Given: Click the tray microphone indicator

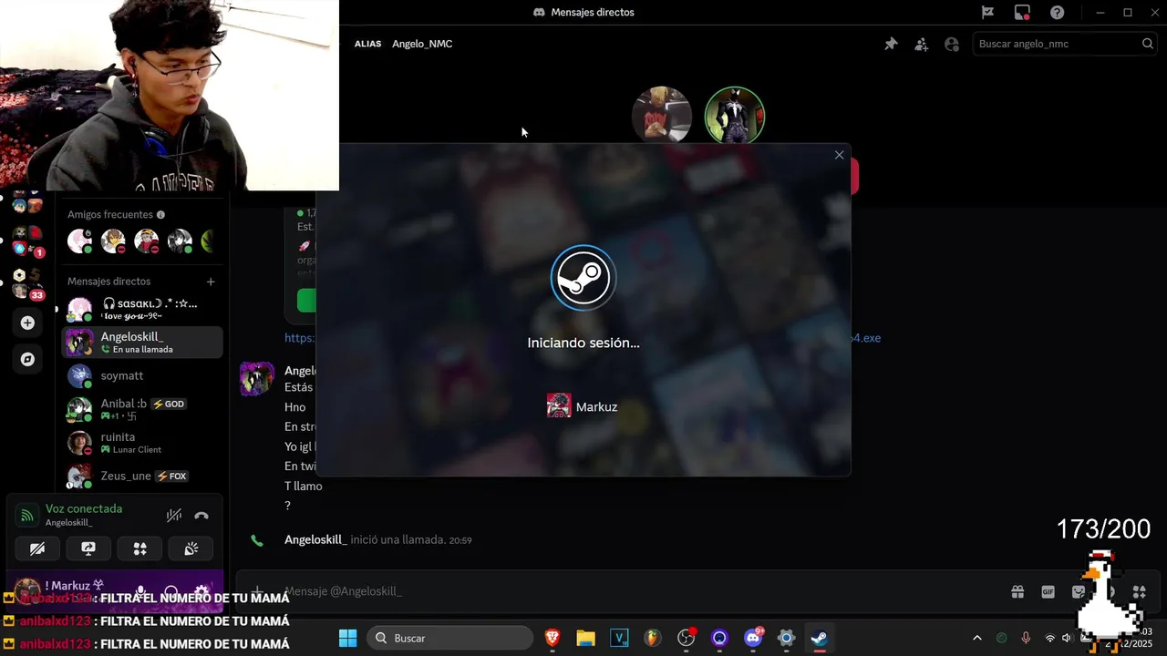Looking at the screenshot, I should 1026,638.
